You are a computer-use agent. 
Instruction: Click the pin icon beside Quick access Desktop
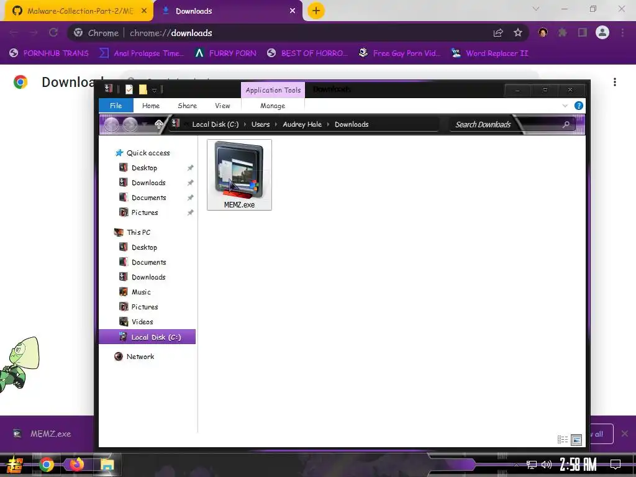[x=190, y=168]
